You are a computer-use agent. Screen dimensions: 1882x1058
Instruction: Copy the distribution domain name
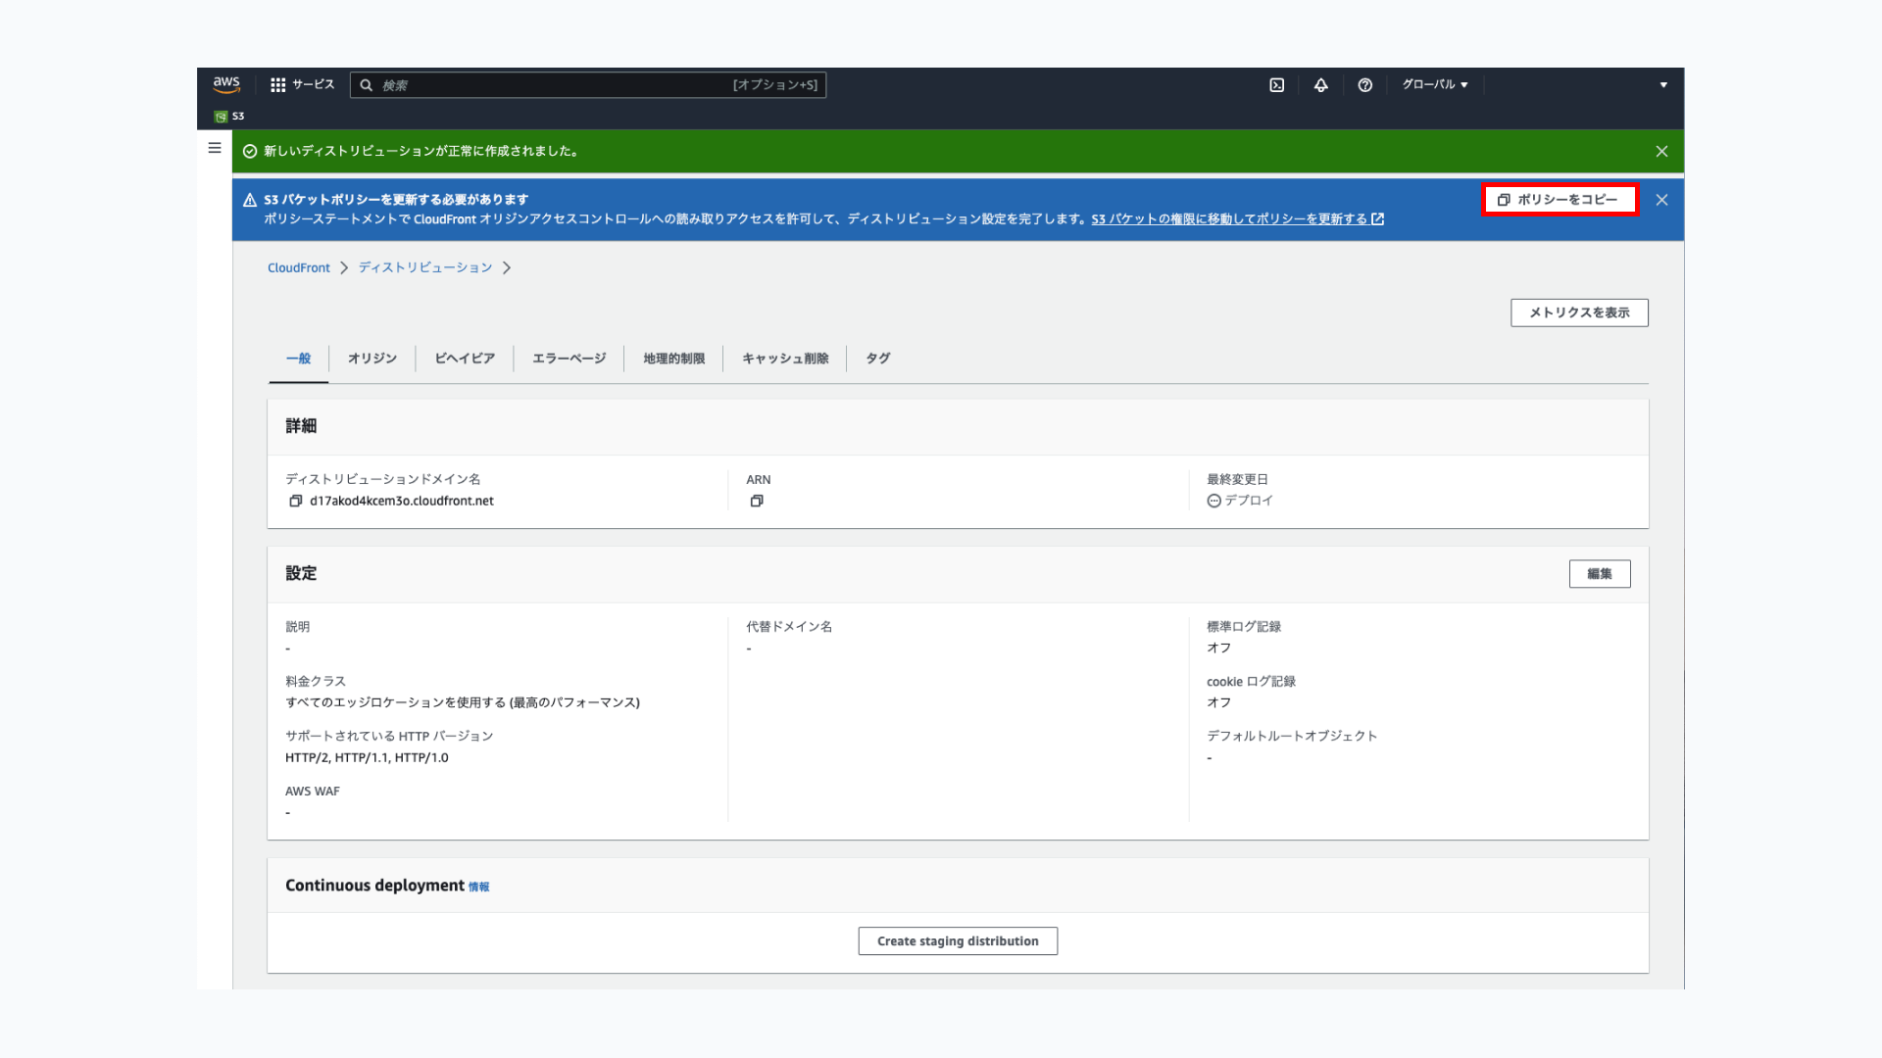coord(295,501)
